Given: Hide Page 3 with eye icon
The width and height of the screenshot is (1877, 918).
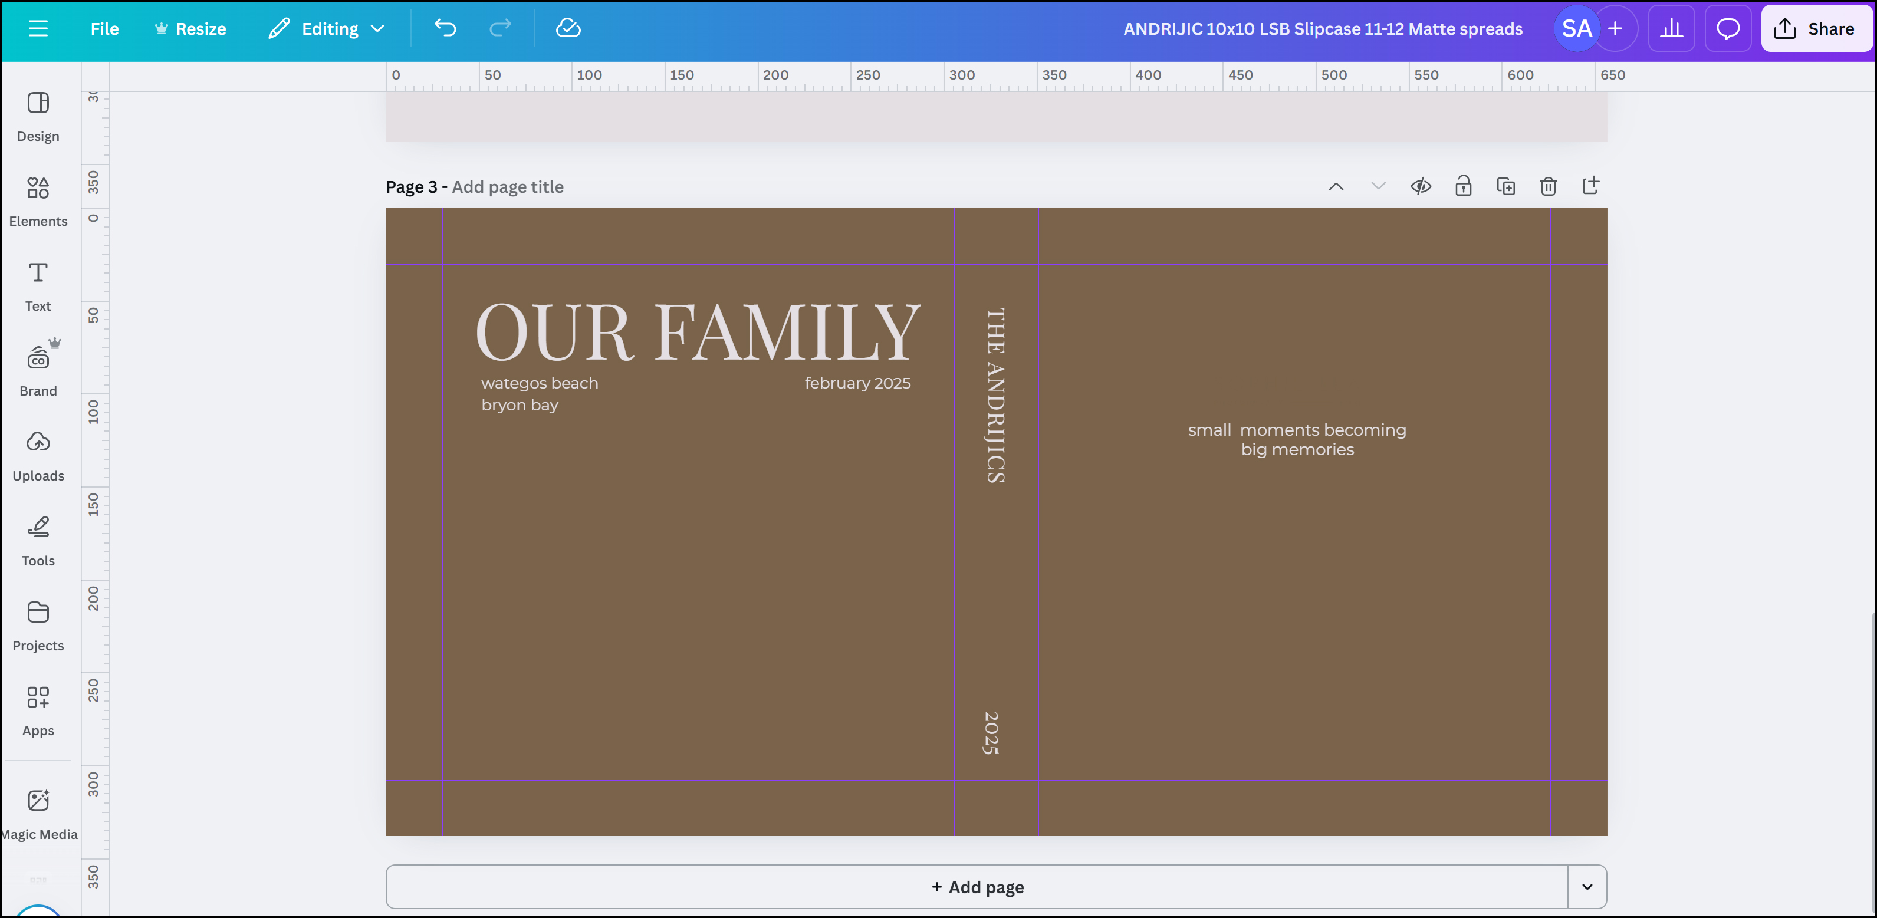Looking at the screenshot, I should click(1420, 186).
